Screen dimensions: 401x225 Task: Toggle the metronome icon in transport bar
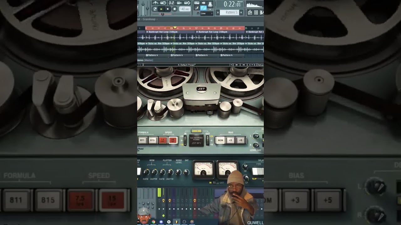click(x=155, y=3)
